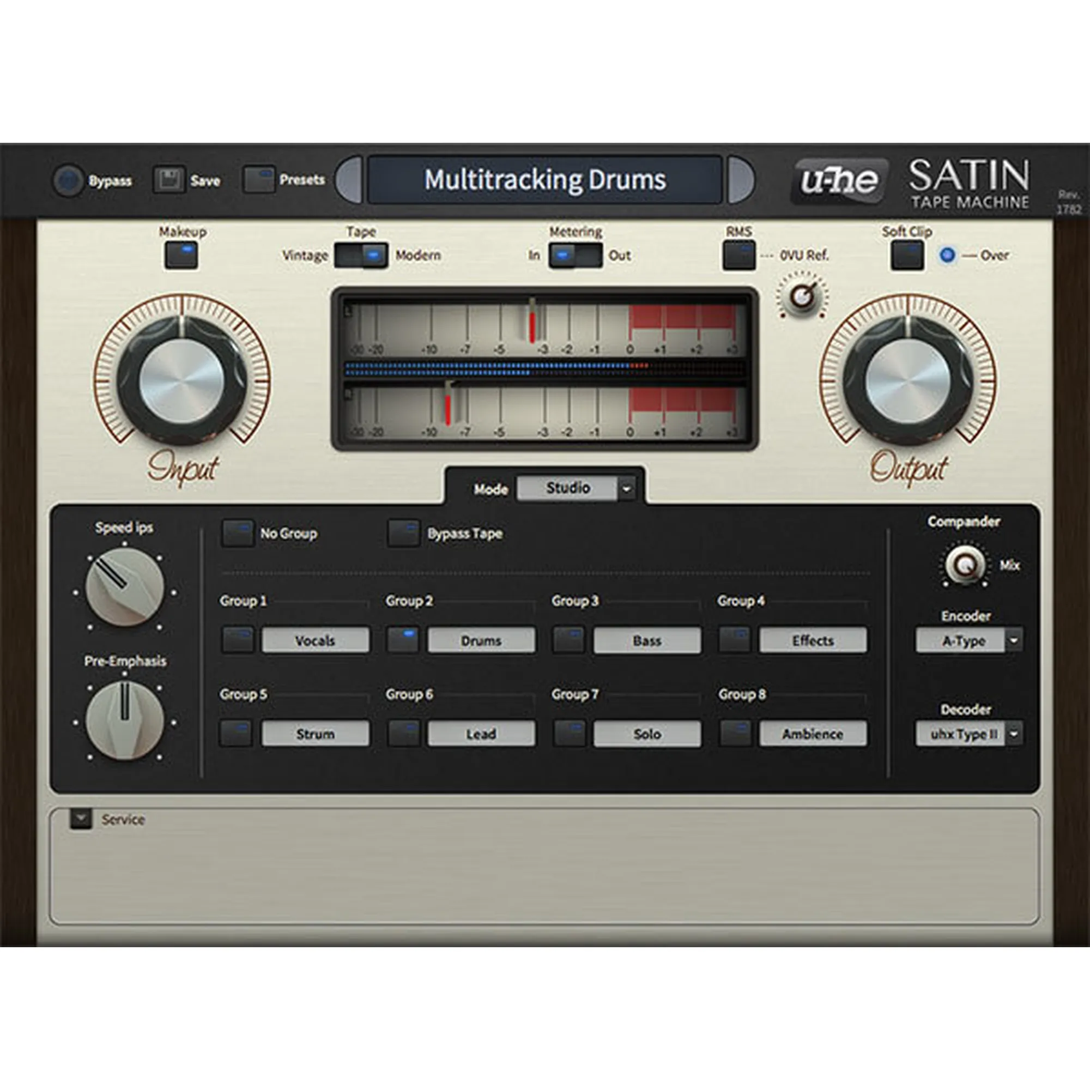
Task: Click the Rev. 1782 version text
Action: click(x=1069, y=202)
